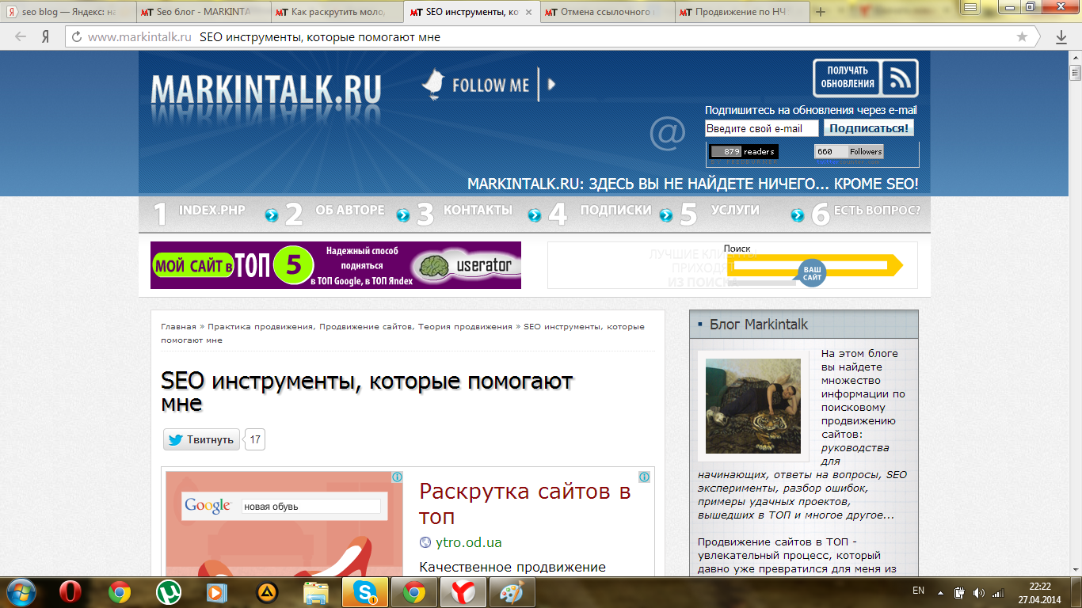Open Windows Explorer folder in taskbar
The height and width of the screenshot is (608, 1082).
pyautogui.click(x=316, y=591)
